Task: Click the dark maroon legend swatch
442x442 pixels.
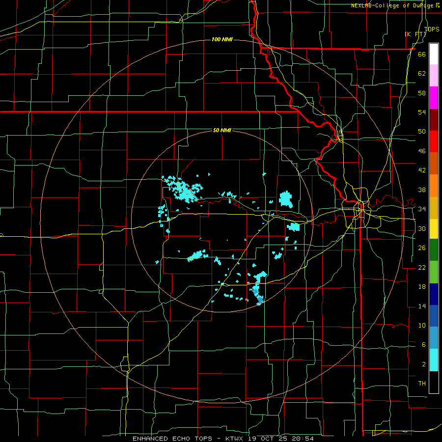Action: (434, 120)
